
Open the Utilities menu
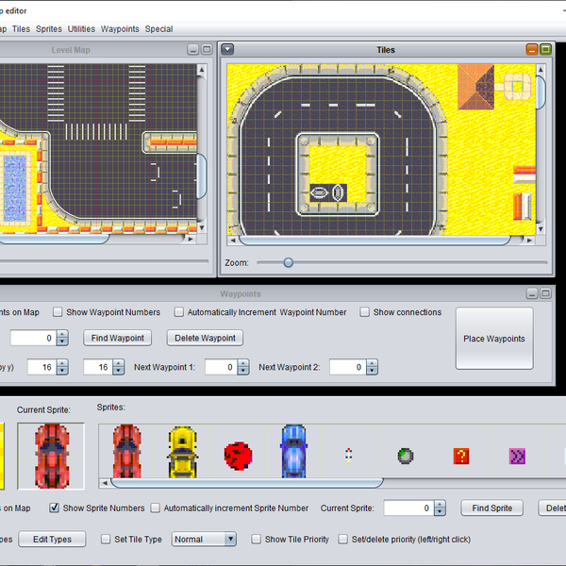point(81,29)
